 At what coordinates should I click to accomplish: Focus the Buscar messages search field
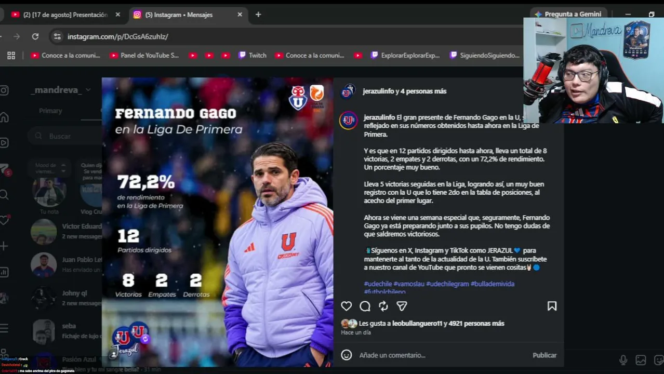[x=65, y=136]
